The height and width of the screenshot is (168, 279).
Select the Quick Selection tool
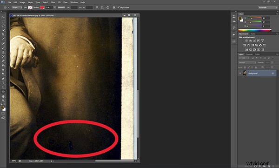point(3,30)
